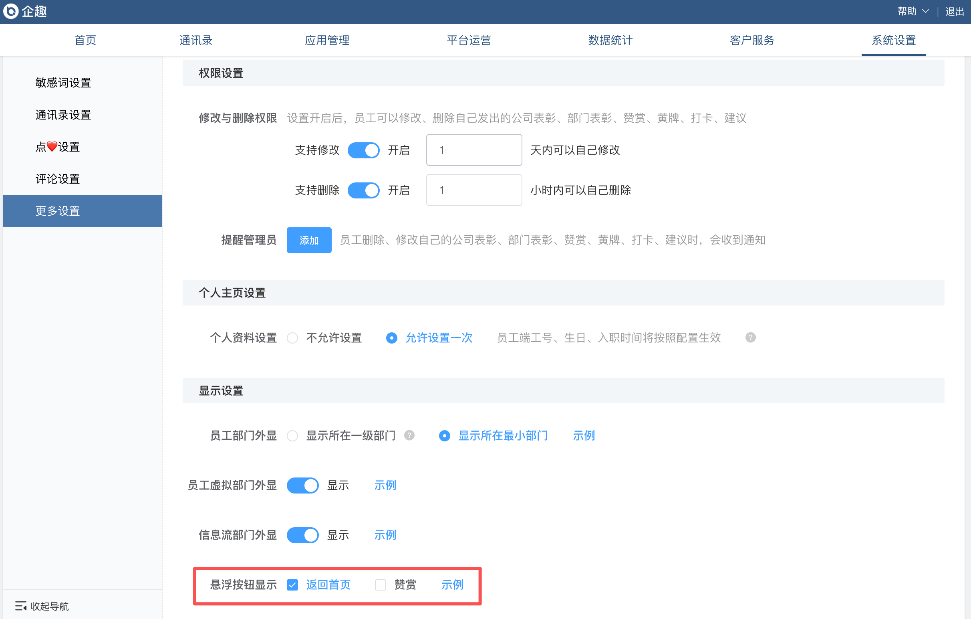
Task: Turn off 员工虚拟部门外显 switch
Action: click(x=302, y=485)
